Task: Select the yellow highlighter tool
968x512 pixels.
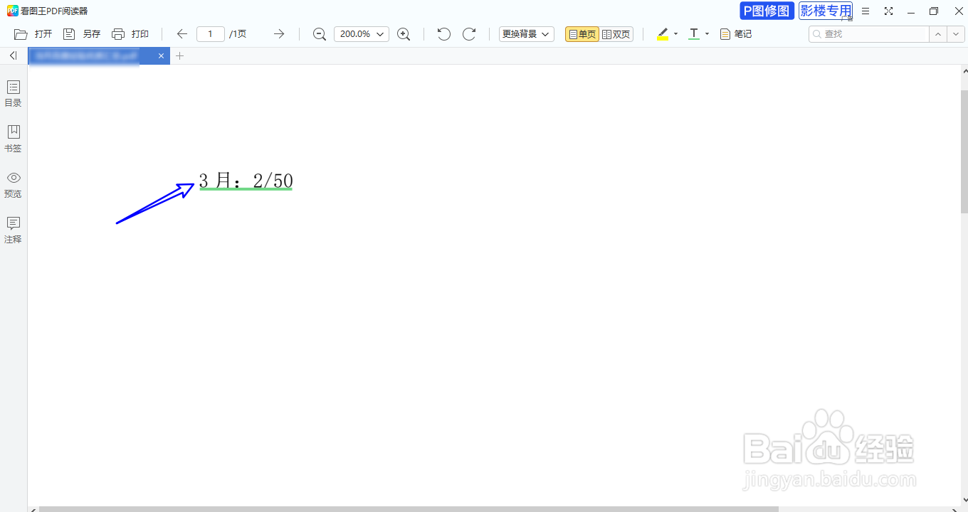Action: 663,34
